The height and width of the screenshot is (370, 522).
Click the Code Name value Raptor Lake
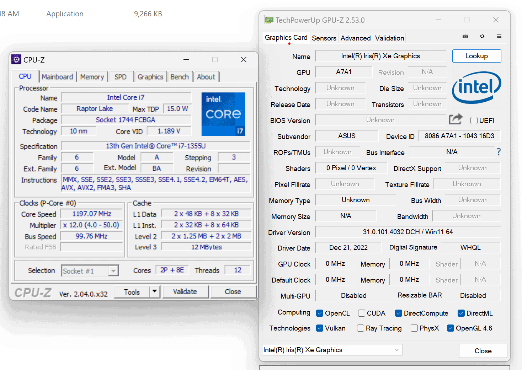tap(95, 108)
